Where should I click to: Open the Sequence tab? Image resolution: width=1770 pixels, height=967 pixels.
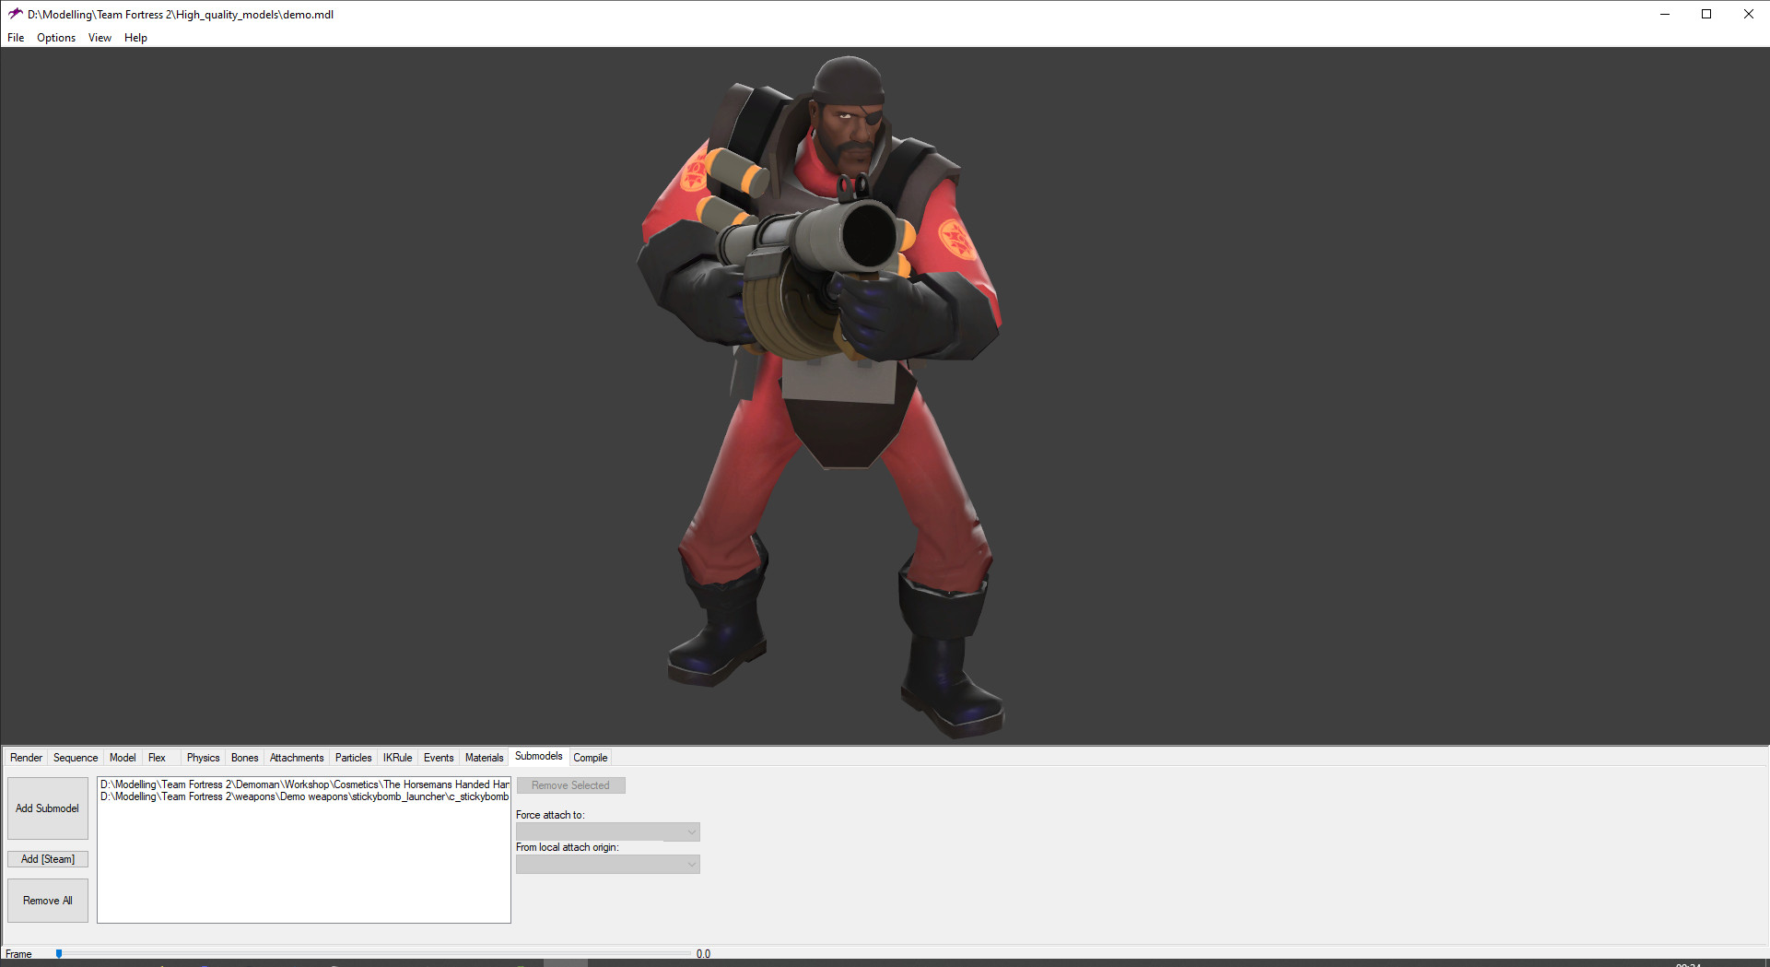click(75, 757)
